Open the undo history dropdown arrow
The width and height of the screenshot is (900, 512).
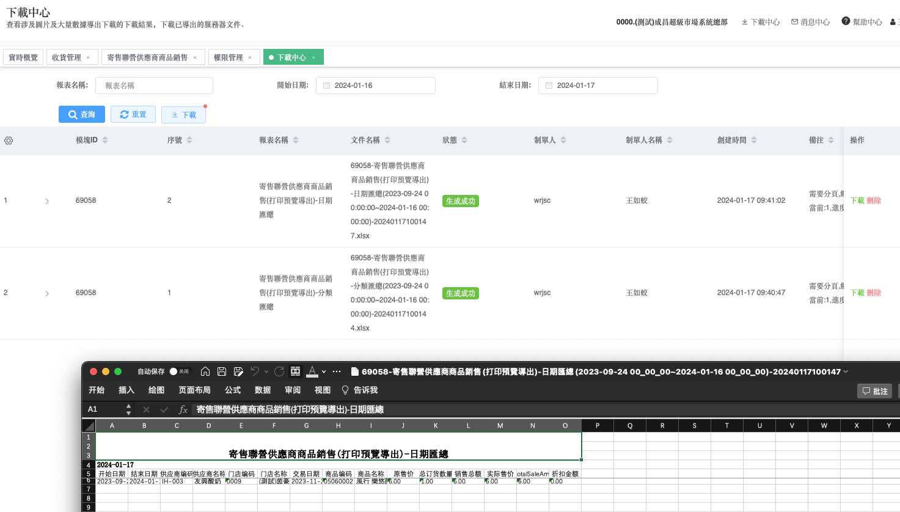click(x=266, y=372)
